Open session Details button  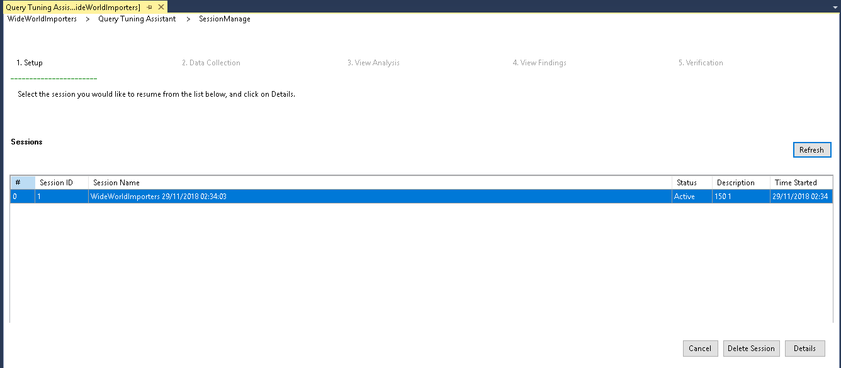[x=804, y=349]
